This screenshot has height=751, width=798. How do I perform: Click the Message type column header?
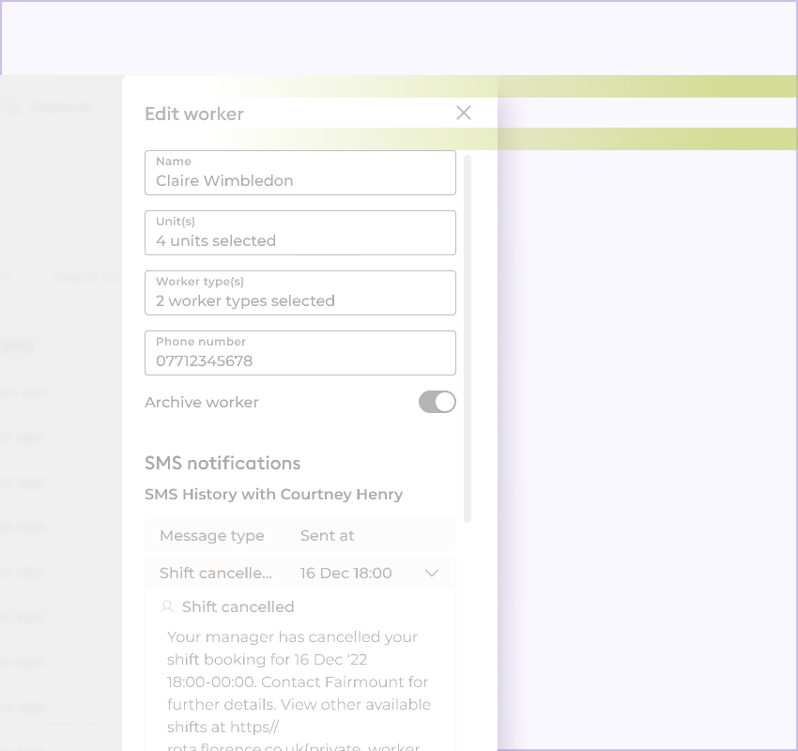pyautogui.click(x=212, y=535)
